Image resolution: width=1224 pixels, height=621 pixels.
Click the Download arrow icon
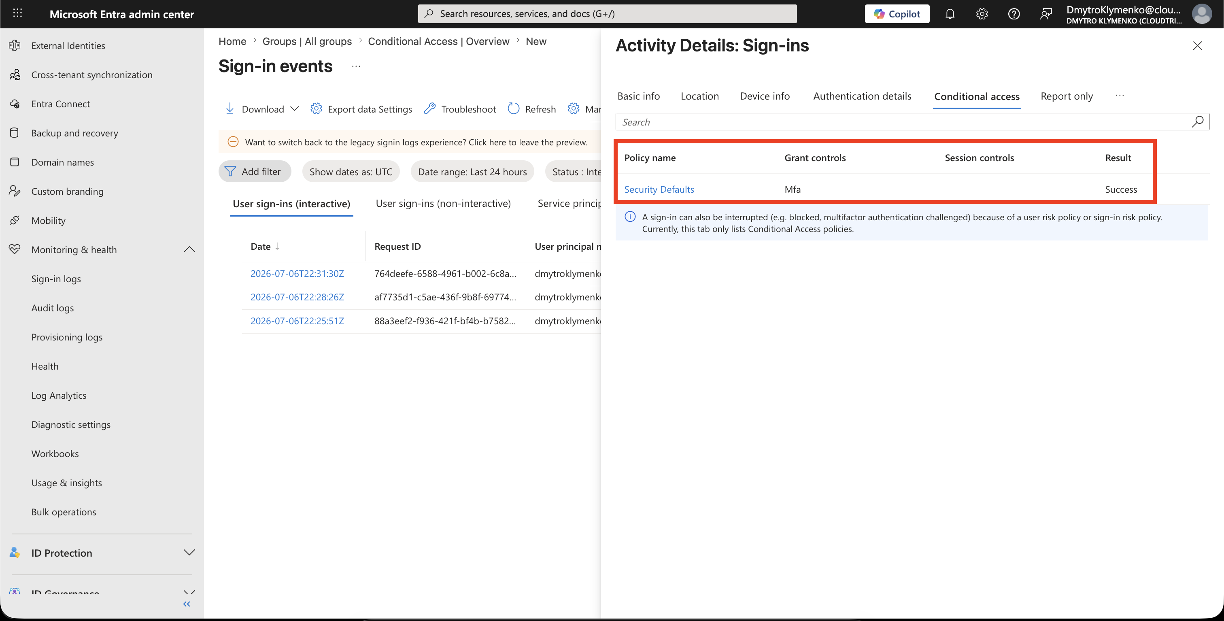[x=230, y=109]
